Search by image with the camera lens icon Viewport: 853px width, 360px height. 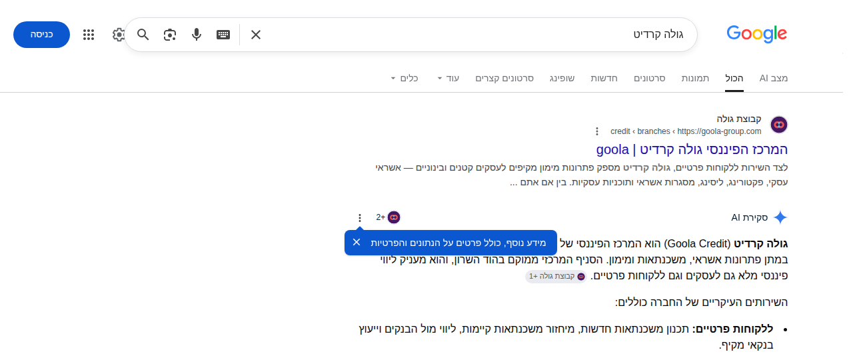click(x=170, y=35)
